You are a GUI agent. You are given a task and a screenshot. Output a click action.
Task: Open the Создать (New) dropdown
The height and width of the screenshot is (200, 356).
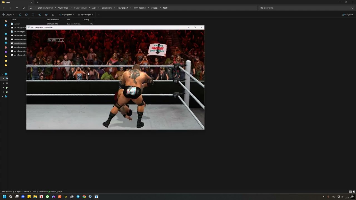(x=8, y=15)
